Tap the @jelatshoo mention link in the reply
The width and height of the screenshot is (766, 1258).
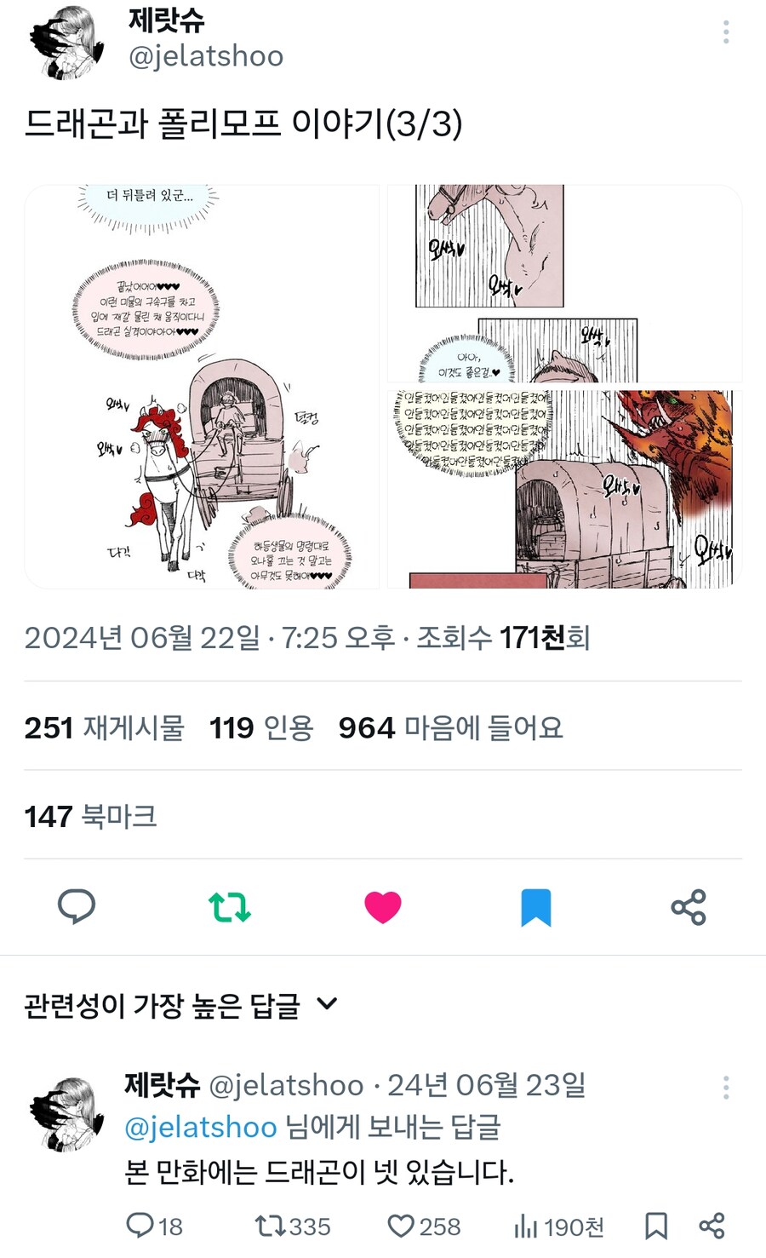coord(201,1128)
